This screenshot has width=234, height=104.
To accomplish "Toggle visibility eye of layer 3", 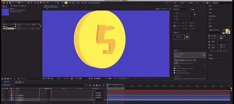I will click(2, 95).
